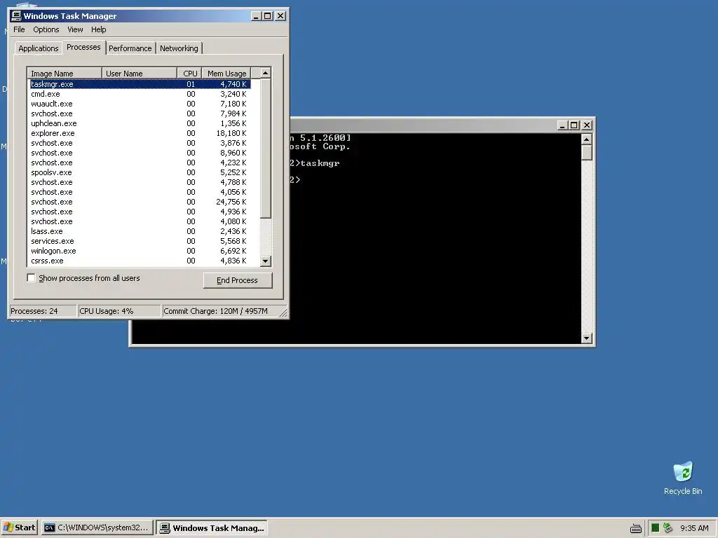Open the Recycle Bin desktop icon
Screen dimensions: 718x538
[683, 478]
